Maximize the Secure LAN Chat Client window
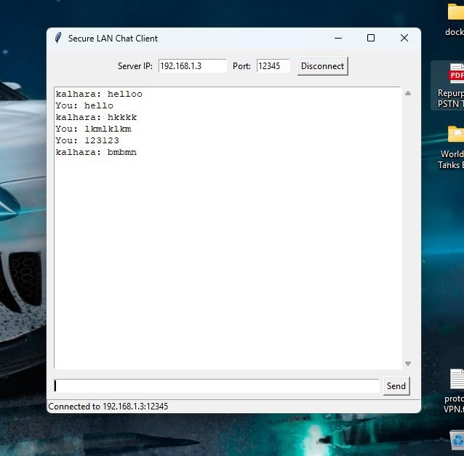Screen dimensions: 464x456 point(371,38)
